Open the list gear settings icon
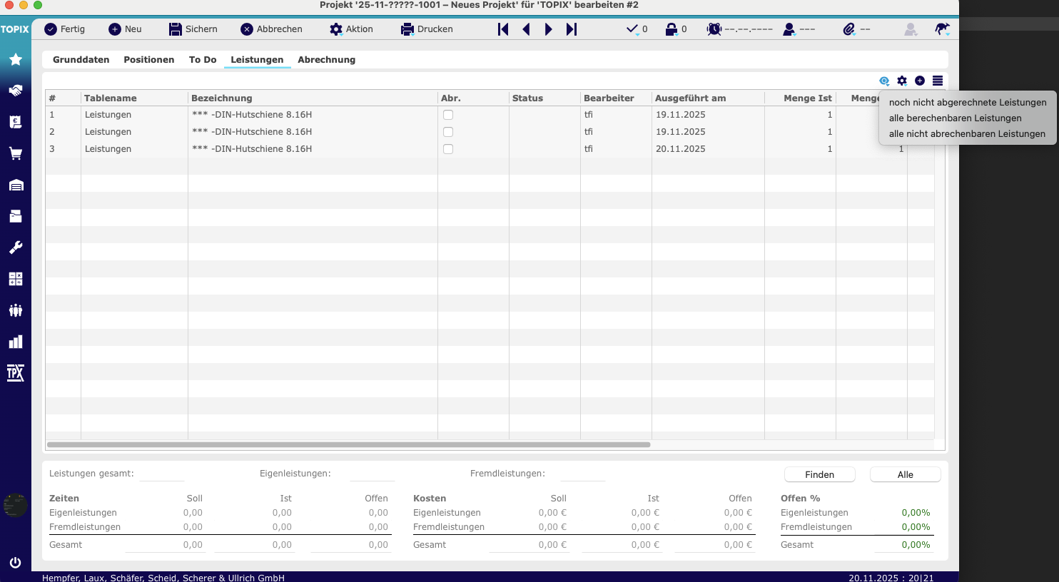 (902, 81)
